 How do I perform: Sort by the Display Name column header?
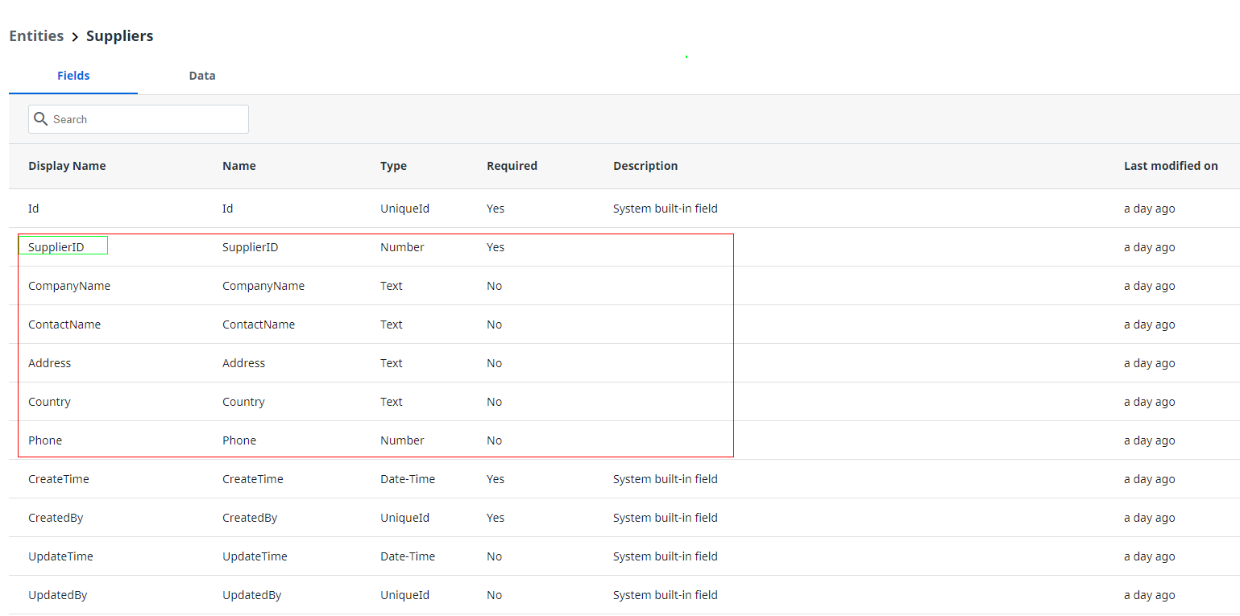(x=67, y=165)
